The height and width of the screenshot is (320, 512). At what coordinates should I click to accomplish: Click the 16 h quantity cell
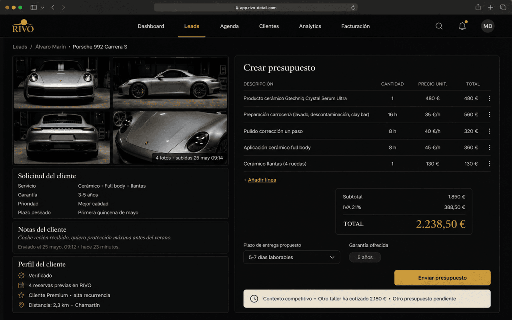392,114
